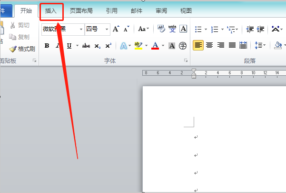
Task: Open the font name dropdown arrow
Action: click(x=81, y=29)
